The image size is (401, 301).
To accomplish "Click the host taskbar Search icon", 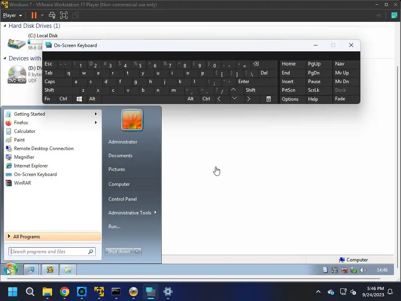I will [x=30, y=292].
